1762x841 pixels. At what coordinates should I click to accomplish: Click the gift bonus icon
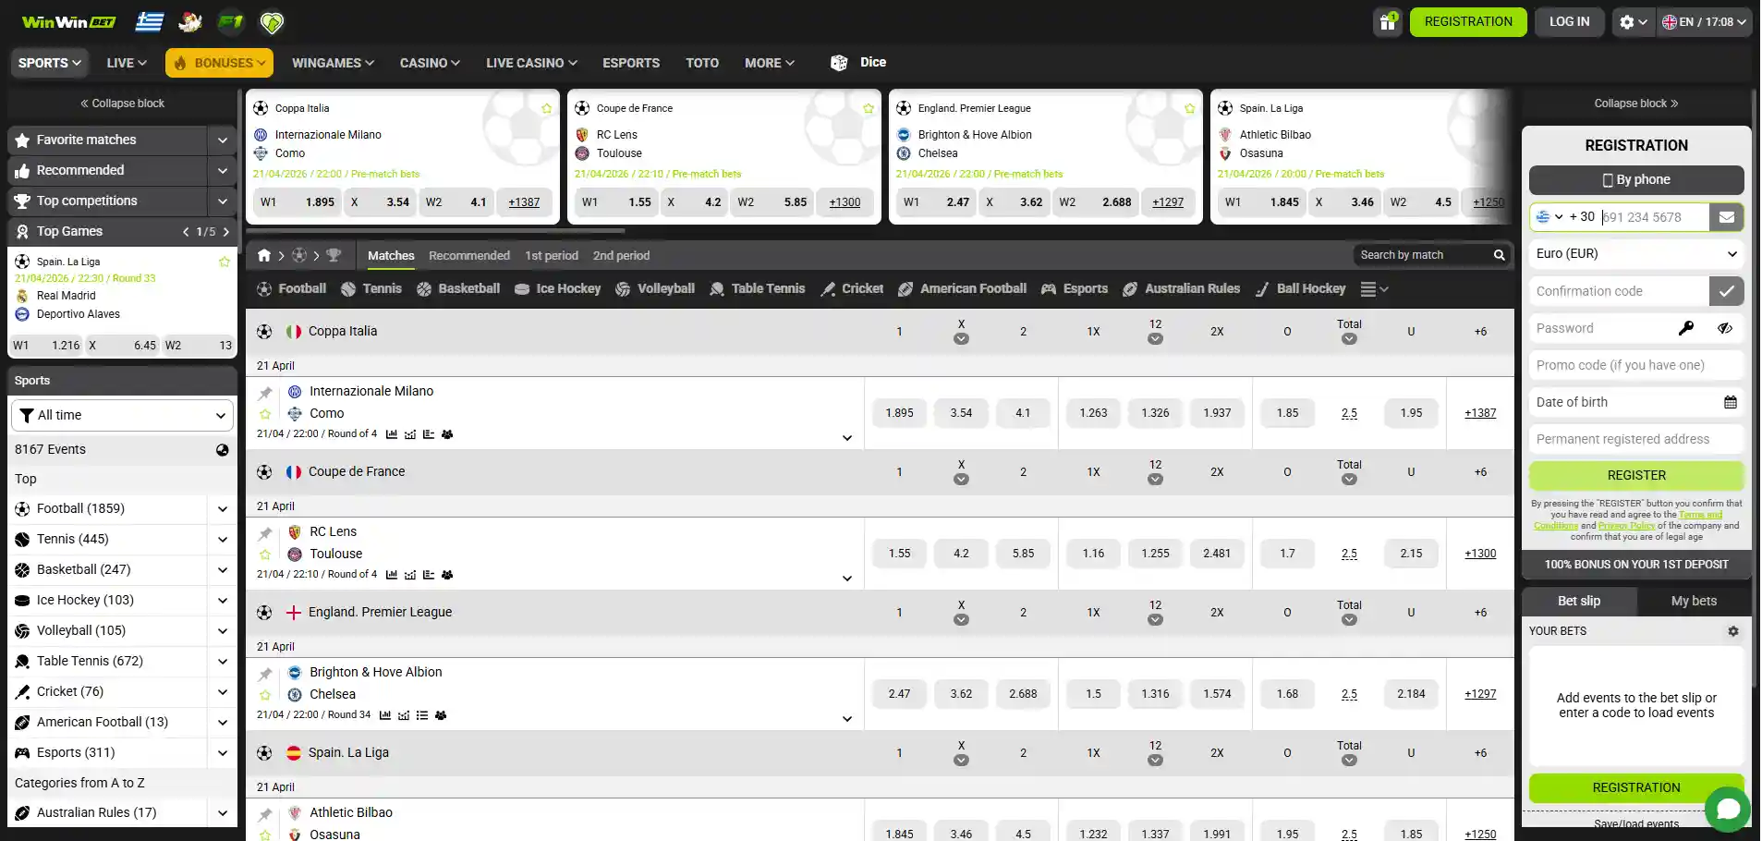[x=1387, y=22]
